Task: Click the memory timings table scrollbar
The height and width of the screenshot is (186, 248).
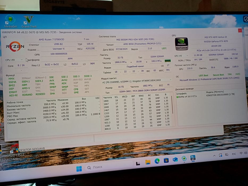Action: tap(172, 105)
